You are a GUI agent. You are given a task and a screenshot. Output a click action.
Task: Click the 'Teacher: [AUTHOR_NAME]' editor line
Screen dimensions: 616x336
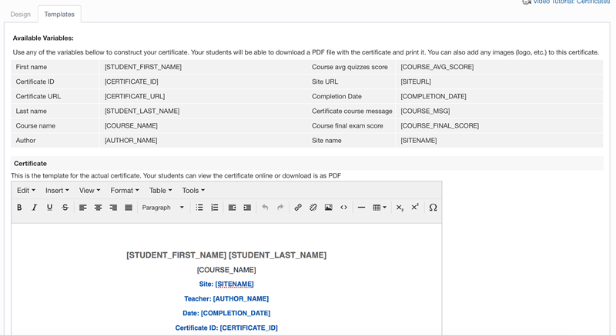(226, 299)
